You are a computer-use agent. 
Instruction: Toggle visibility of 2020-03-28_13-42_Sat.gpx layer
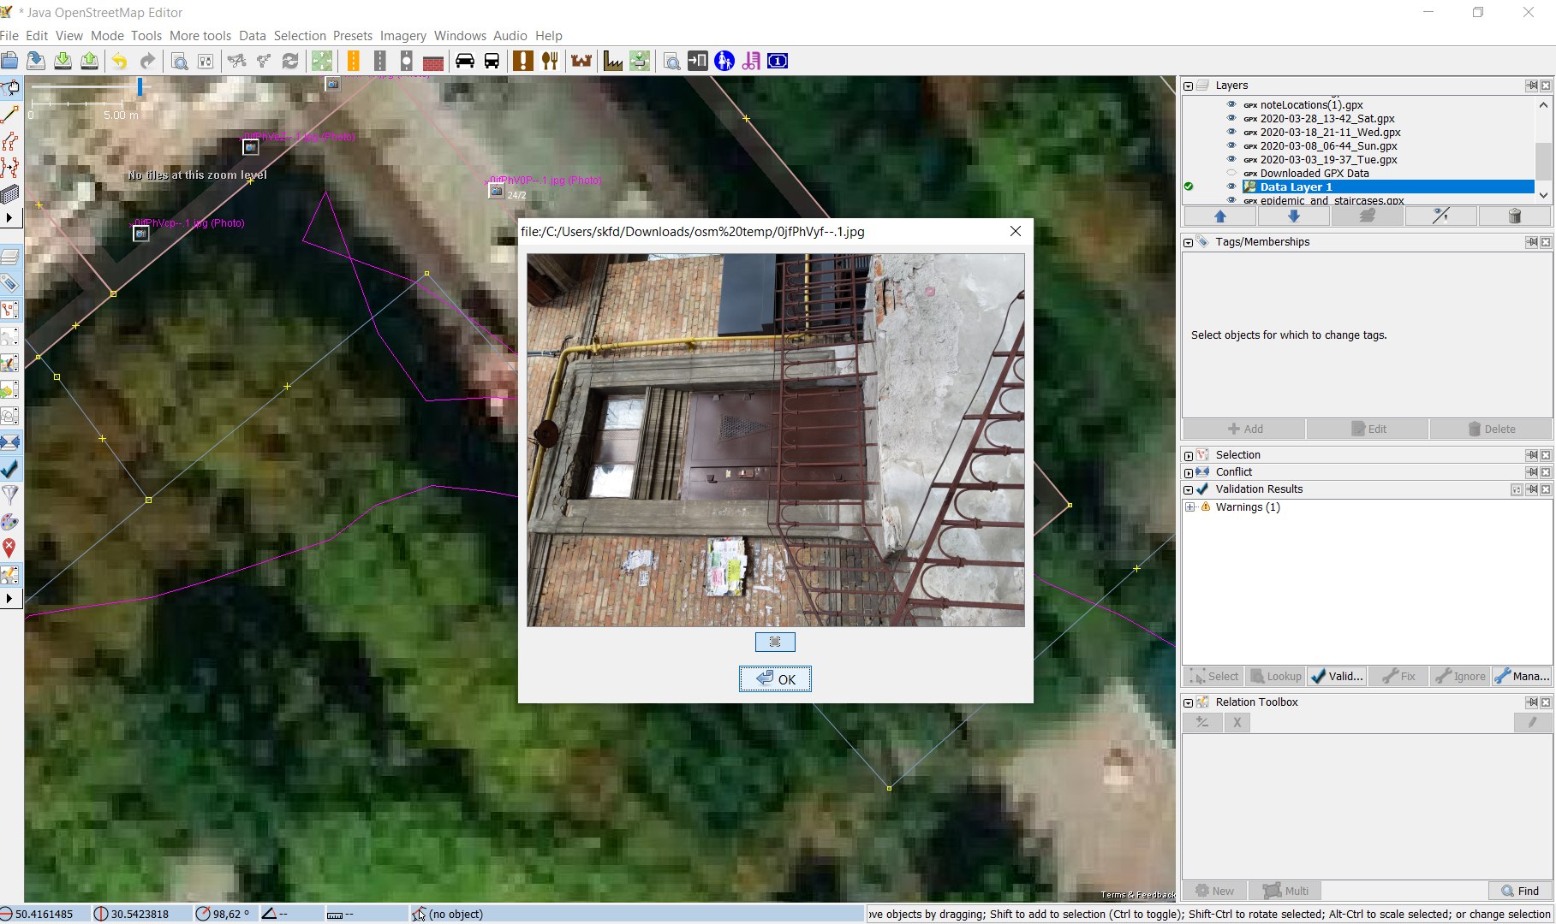pyautogui.click(x=1231, y=118)
